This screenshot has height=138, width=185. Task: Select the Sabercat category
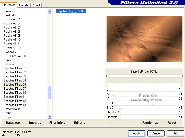9,64
